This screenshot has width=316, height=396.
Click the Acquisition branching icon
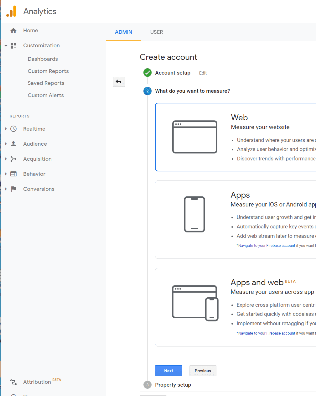(x=13, y=159)
